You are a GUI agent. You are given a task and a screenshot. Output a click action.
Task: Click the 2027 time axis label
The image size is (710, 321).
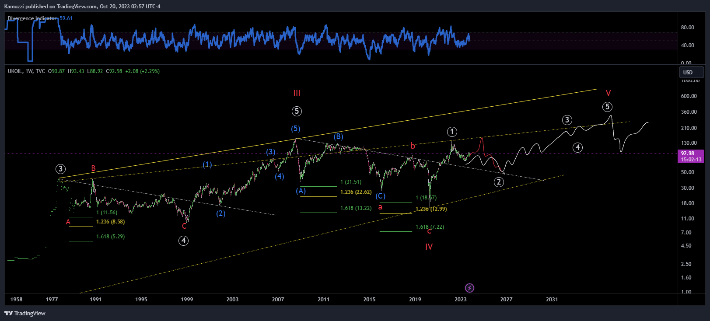[506, 300]
